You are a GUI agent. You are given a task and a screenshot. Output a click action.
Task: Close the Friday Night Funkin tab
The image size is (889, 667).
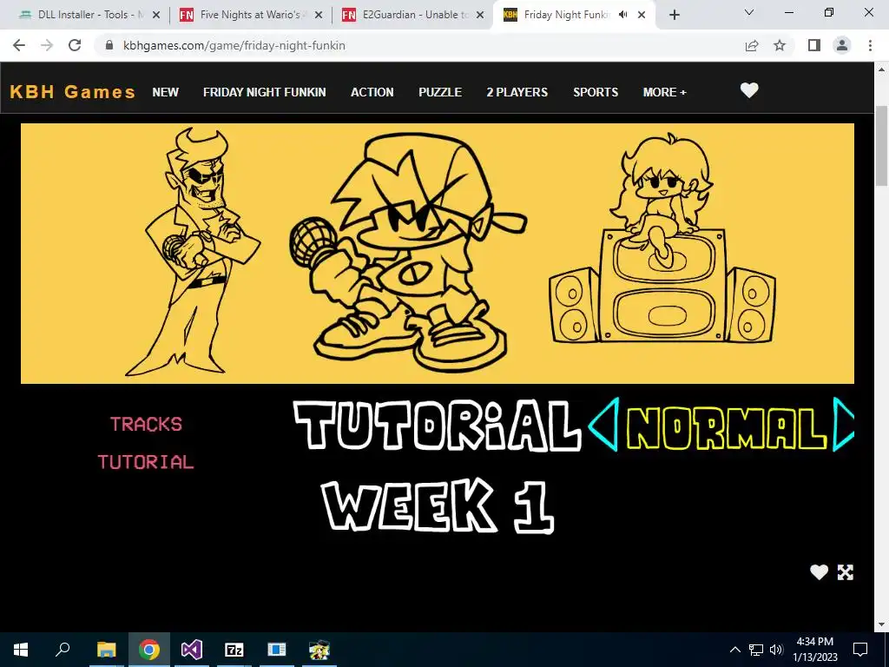[x=642, y=15]
